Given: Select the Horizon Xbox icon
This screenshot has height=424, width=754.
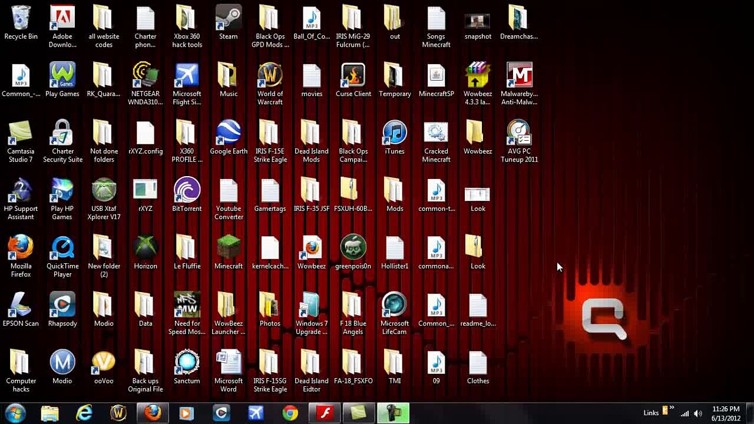Looking at the screenshot, I should [x=145, y=253].
